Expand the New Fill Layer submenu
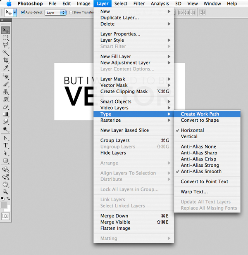Screen dimensions: 248x255 tap(134, 57)
